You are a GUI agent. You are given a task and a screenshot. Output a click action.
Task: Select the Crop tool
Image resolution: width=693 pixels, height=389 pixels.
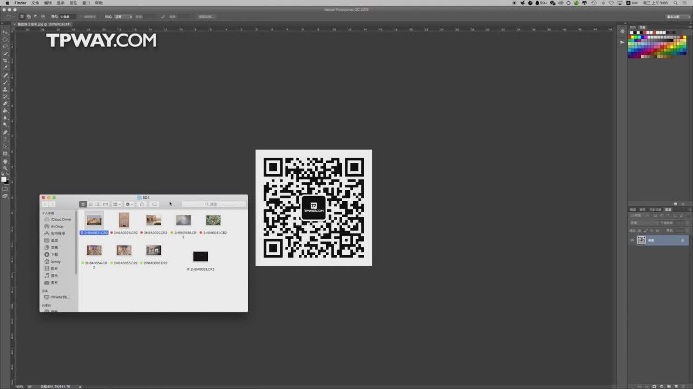pos(5,61)
